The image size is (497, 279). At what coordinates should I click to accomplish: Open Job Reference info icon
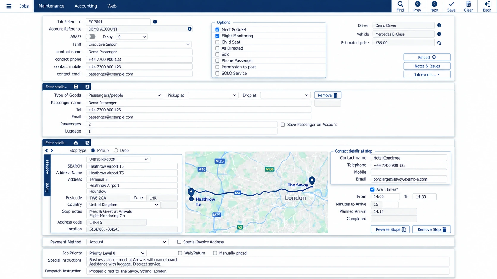pos(155,22)
